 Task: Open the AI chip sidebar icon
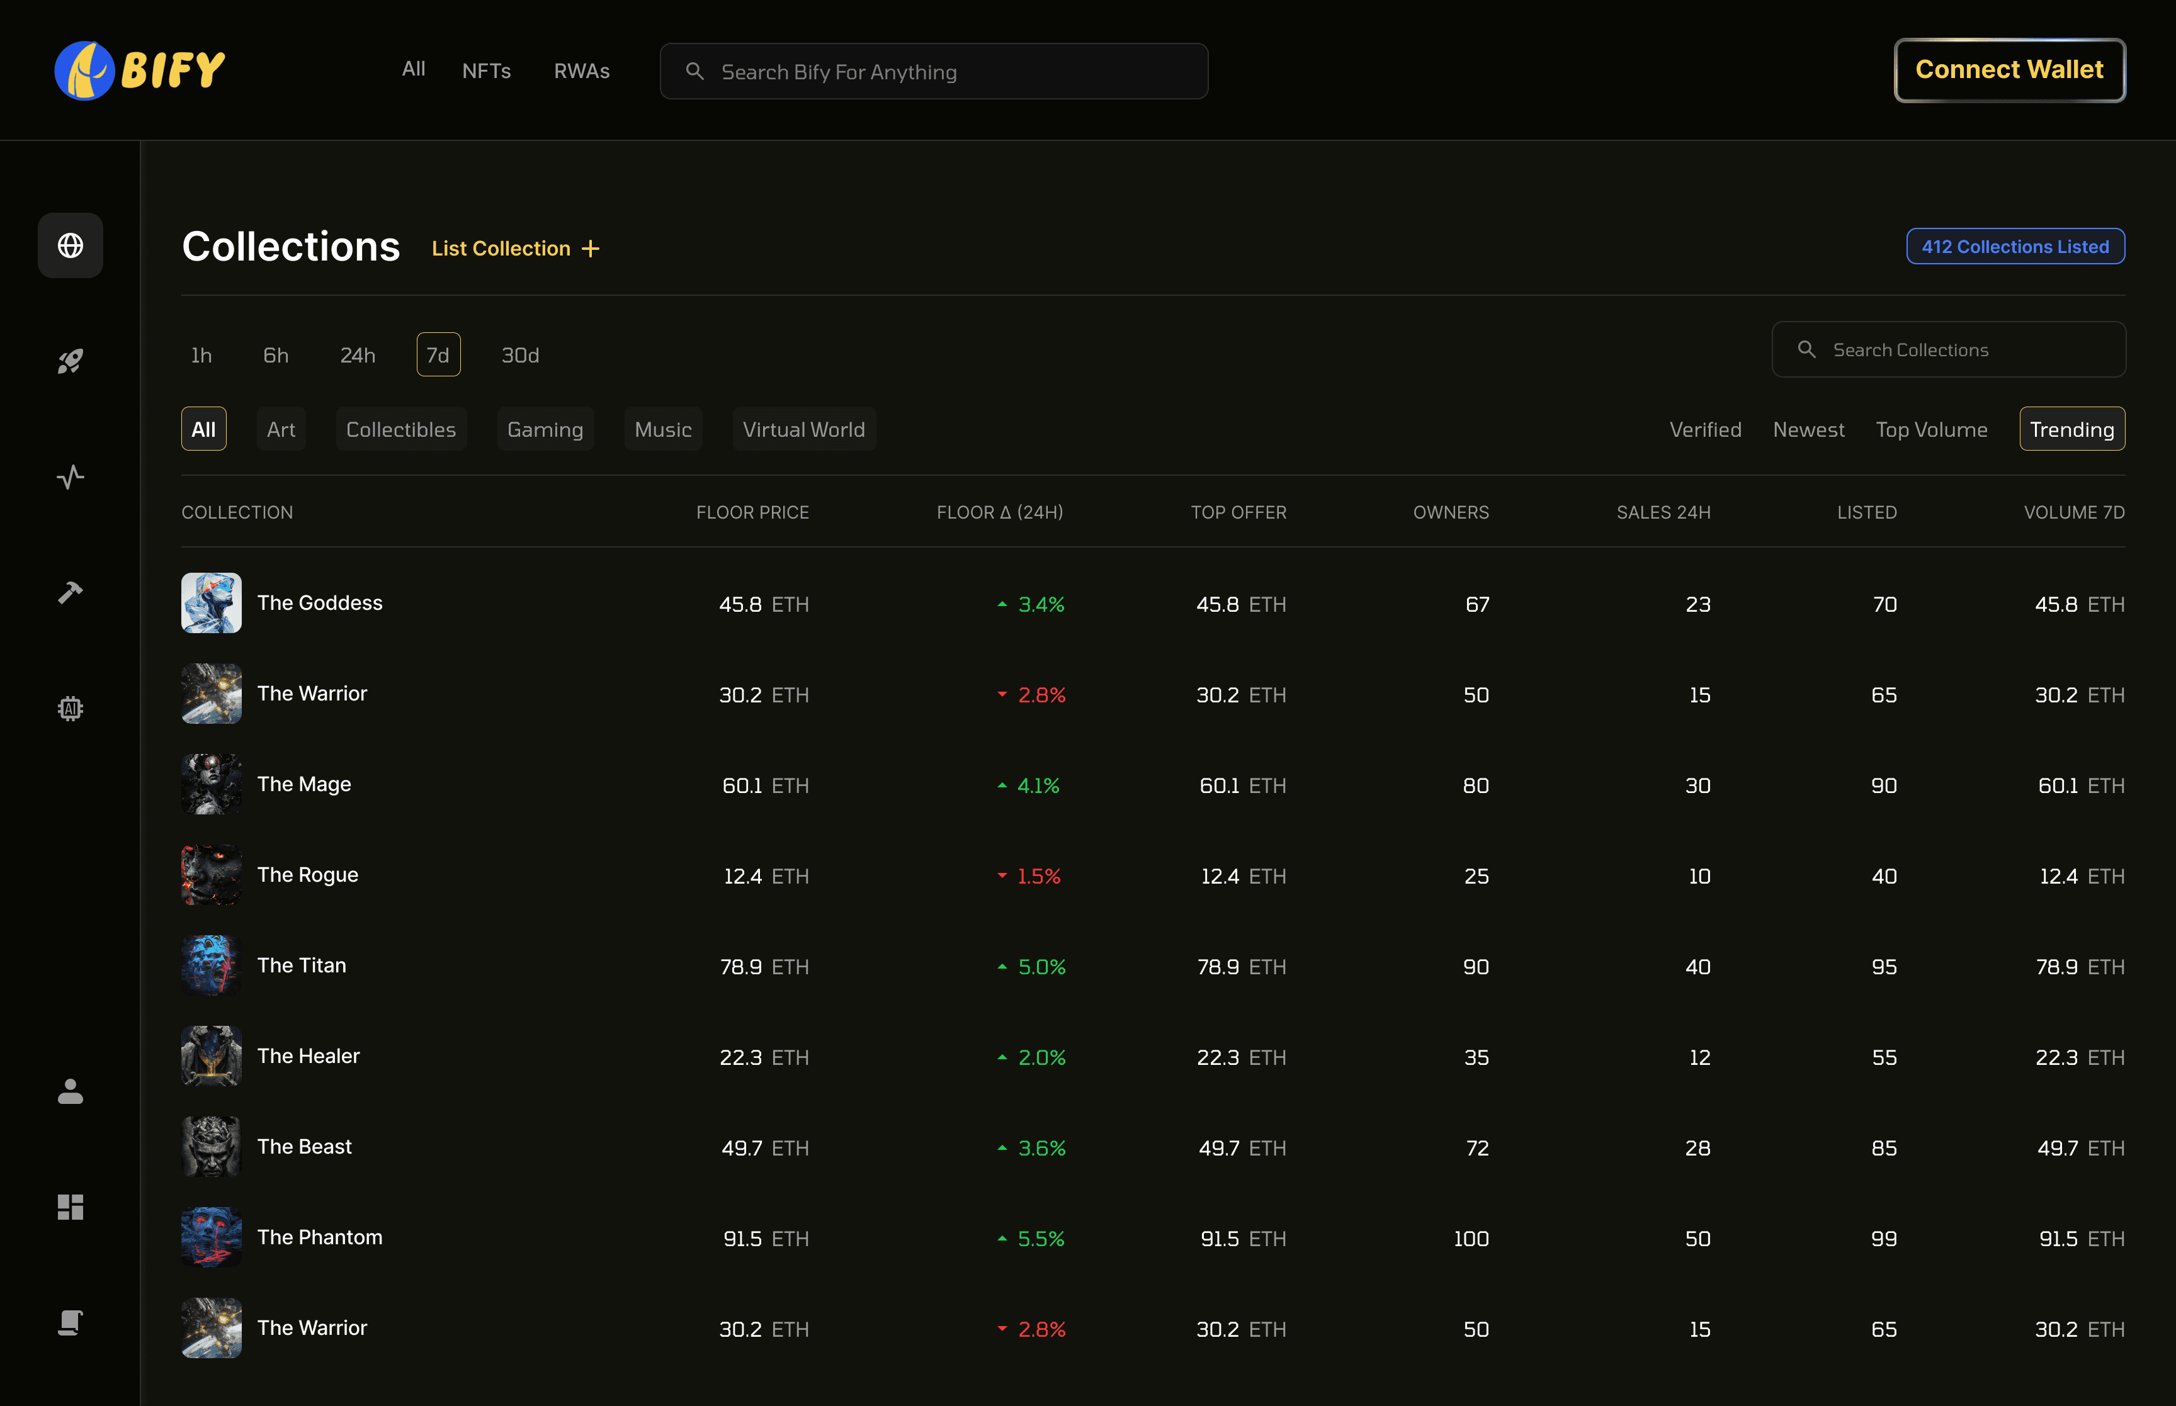coord(71,709)
